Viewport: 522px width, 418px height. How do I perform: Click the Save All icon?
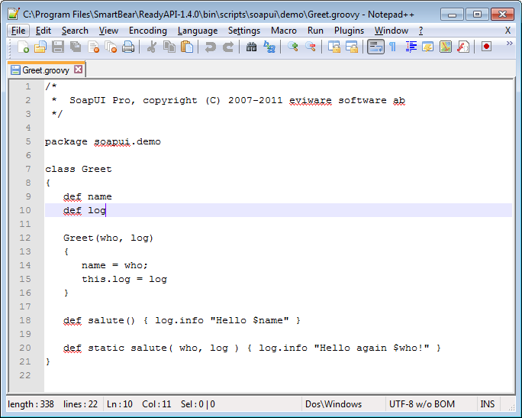(x=76, y=47)
